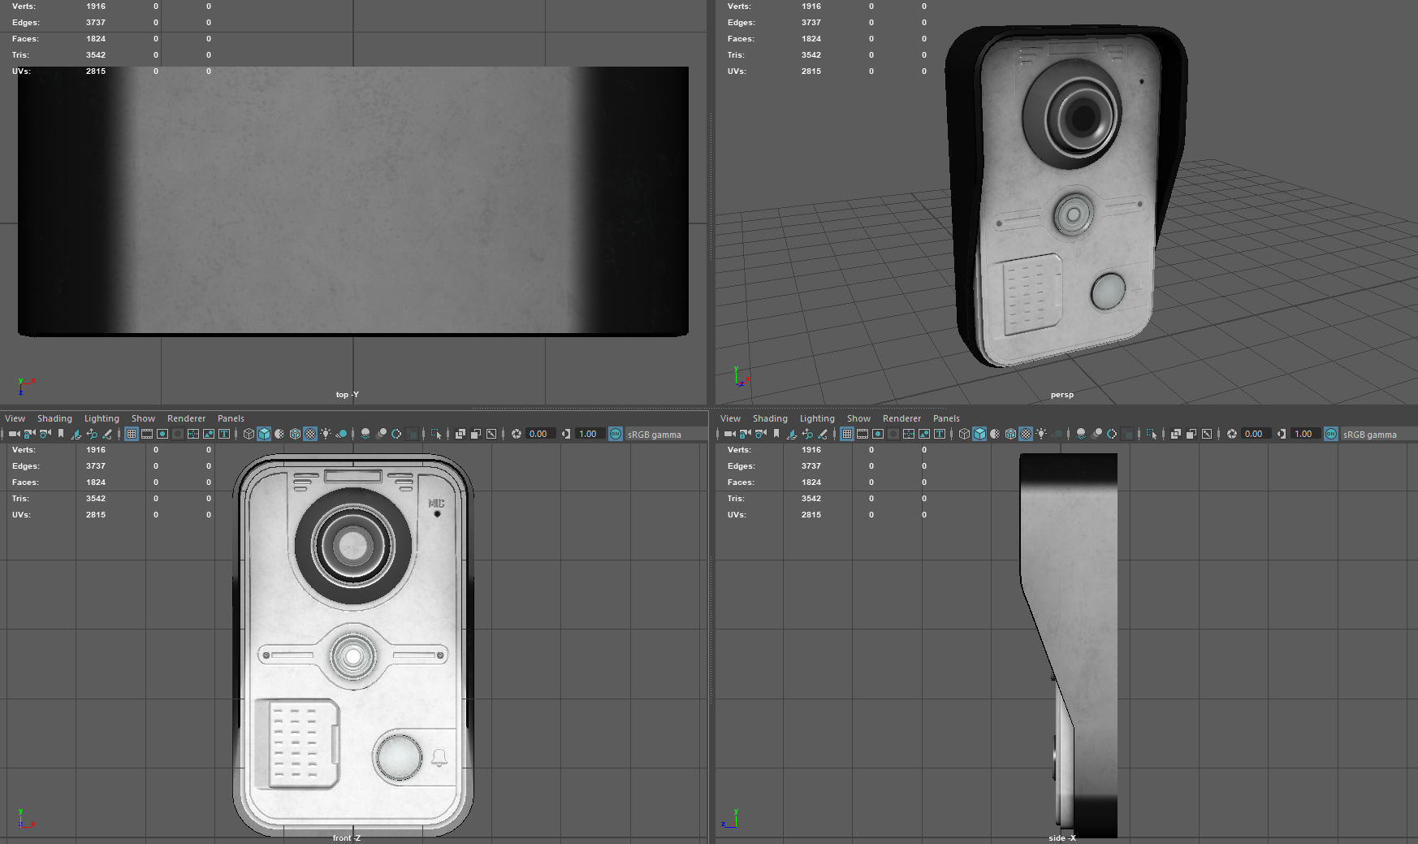
Task: Click Exposure value field 0.00 in side view
Action: pyautogui.click(x=1256, y=434)
